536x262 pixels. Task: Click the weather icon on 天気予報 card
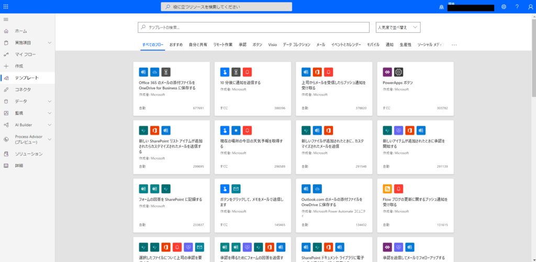point(236,130)
